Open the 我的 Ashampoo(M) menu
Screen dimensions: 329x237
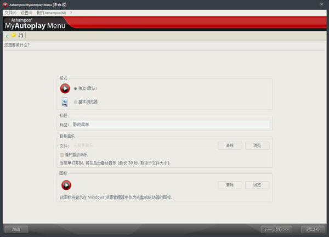coord(51,13)
